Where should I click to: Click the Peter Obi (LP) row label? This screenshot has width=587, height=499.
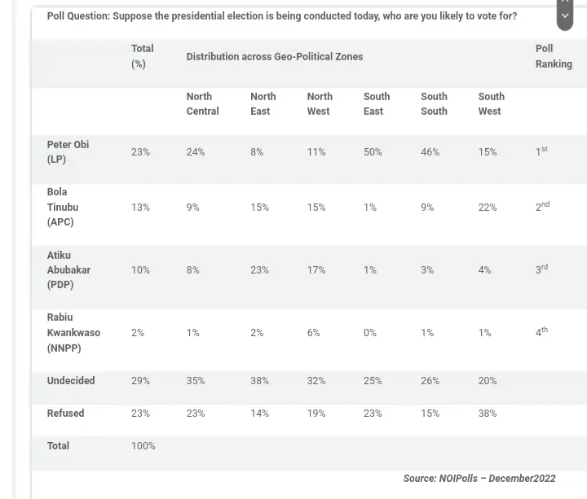tap(68, 152)
